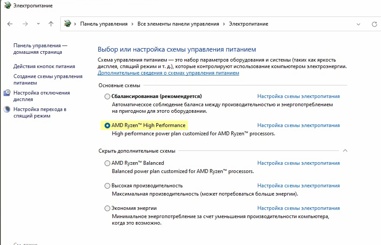Click the description 'High performance power plan customized'
Image resolution: width=381 pixels, height=245 pixels.
194,134
